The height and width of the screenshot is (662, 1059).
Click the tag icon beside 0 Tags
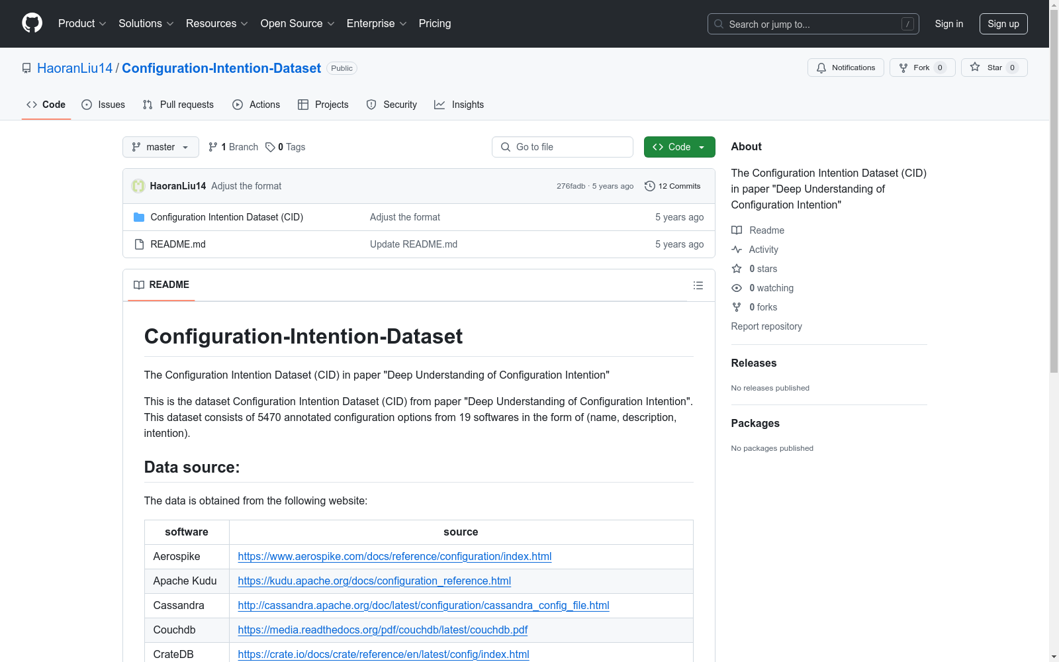click(x=270, y=147)
